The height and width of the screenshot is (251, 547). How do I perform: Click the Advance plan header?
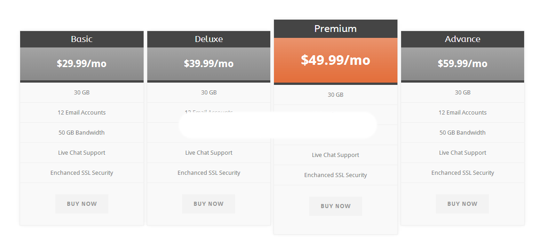tap(462, 39)
